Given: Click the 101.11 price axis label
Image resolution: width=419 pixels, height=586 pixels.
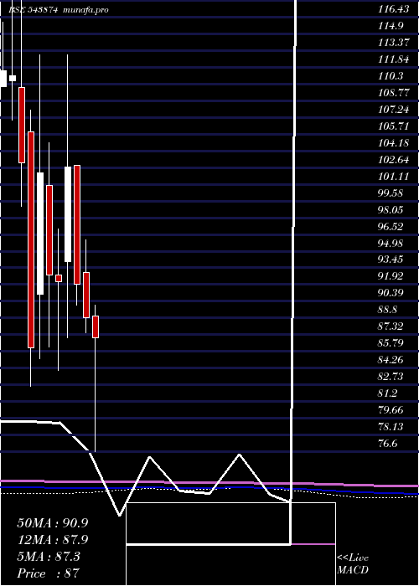Looking at the screenshot, I should 393,177.
